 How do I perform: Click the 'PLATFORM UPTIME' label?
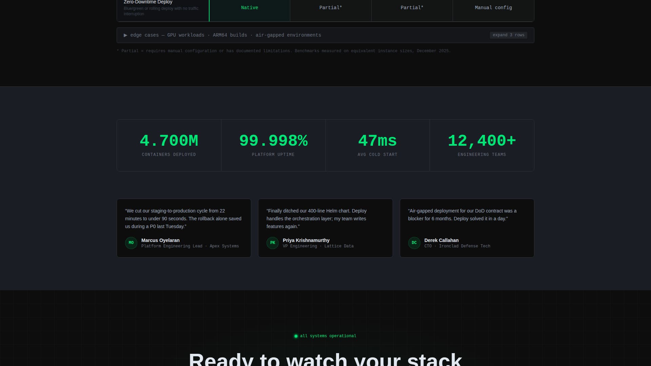point(273,155)
